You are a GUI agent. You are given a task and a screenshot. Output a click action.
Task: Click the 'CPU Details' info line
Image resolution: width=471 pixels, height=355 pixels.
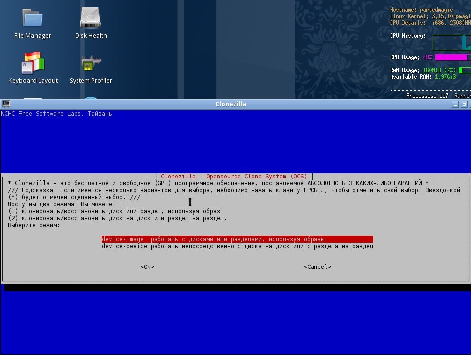[430, 23]
